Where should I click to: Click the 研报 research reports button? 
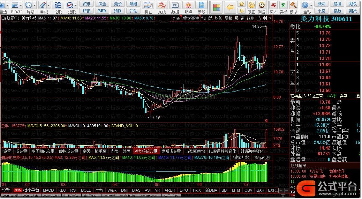87,11
